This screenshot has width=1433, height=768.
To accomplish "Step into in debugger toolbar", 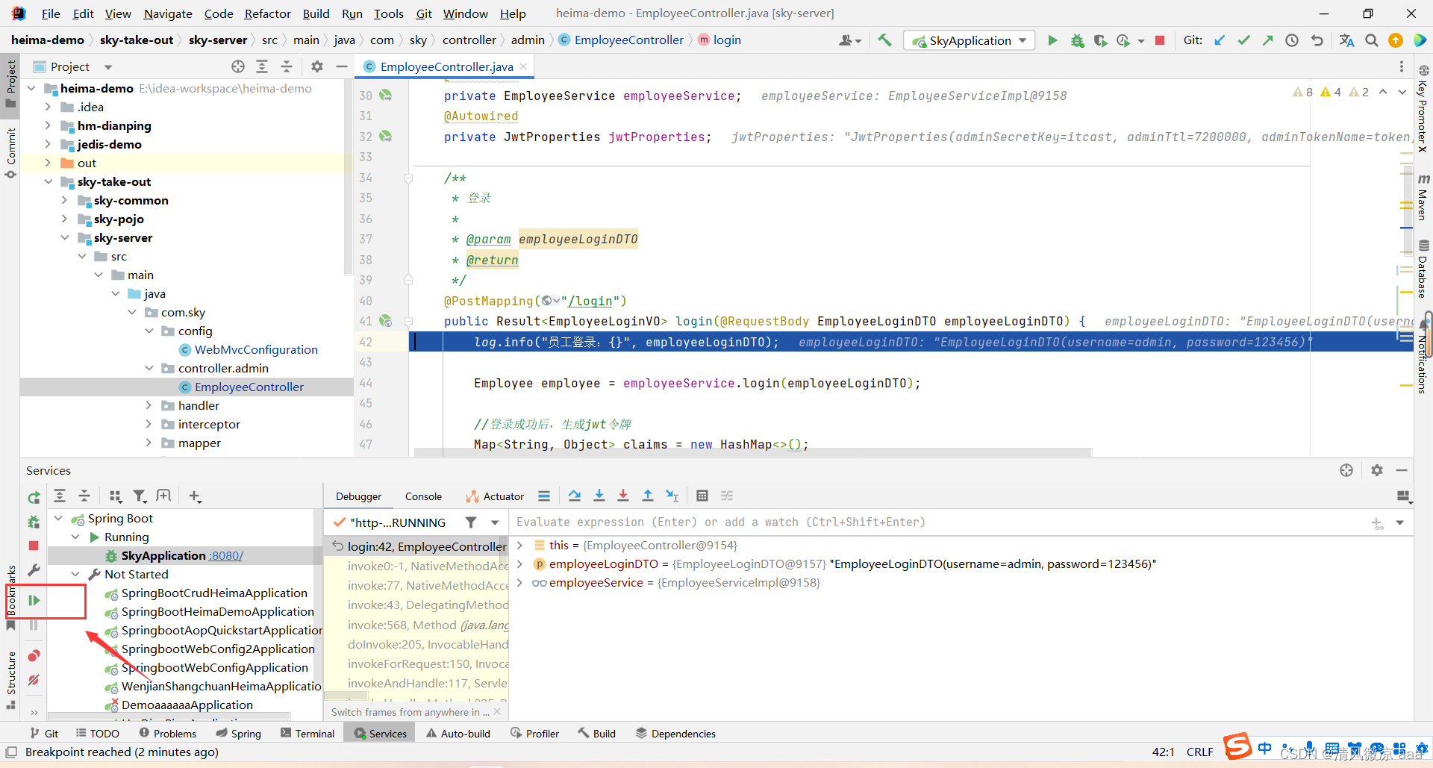I will tap(599, 496).
